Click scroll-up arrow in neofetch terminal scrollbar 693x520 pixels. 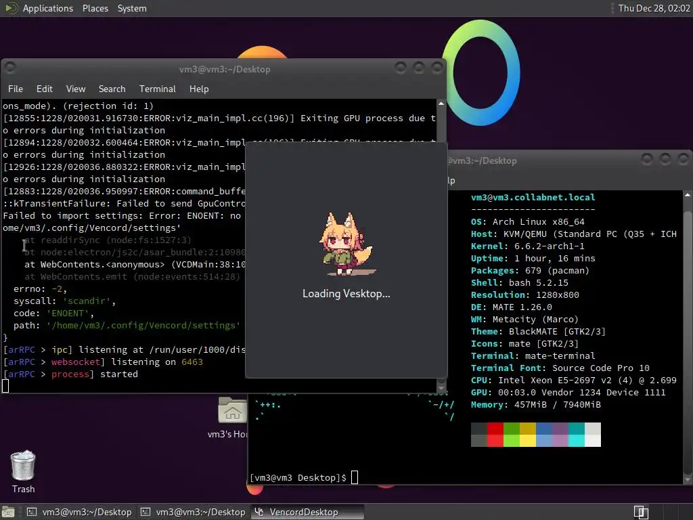pyautogui.click(x=688, y=195)
